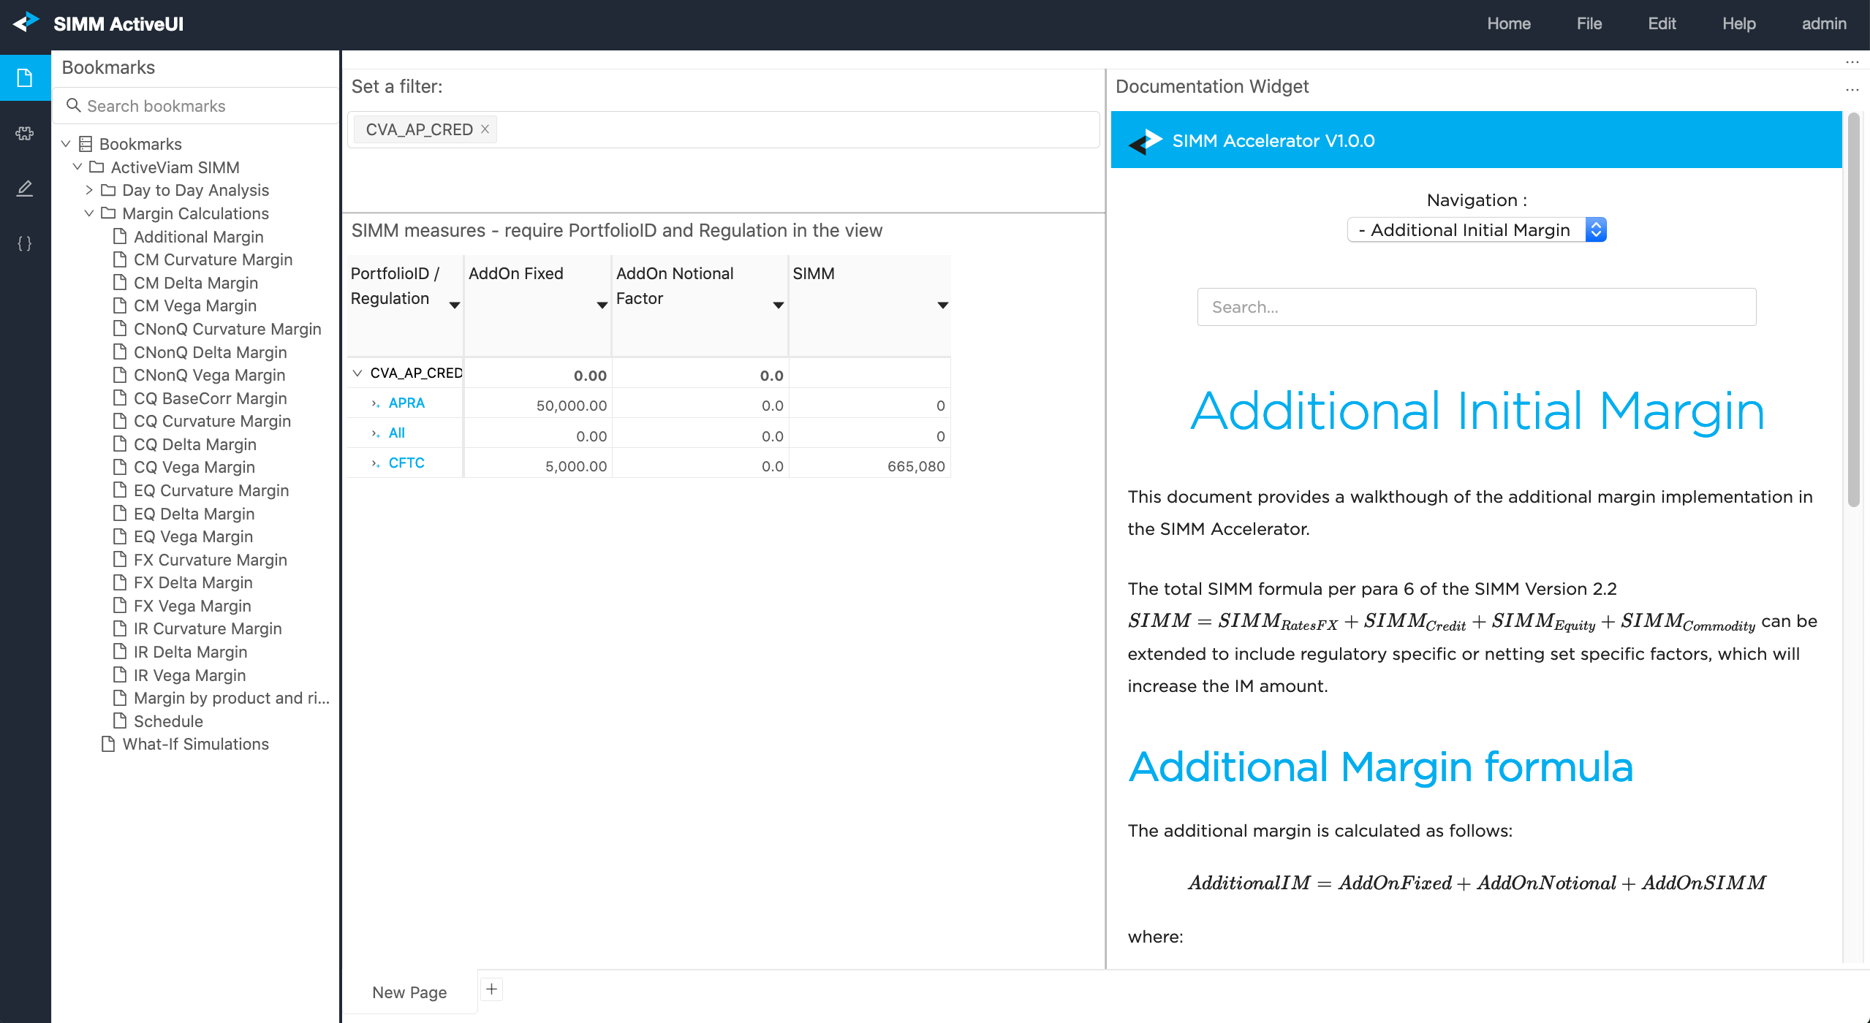The height and width of the screenshot is (1023, 1870).
Task: Focus the documentation Search field
Action: click(x=1476, y=307)
